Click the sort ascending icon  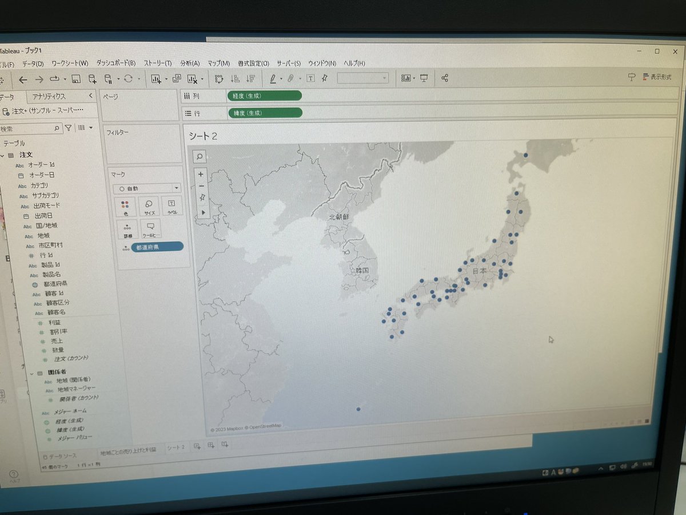pos(234,78)
